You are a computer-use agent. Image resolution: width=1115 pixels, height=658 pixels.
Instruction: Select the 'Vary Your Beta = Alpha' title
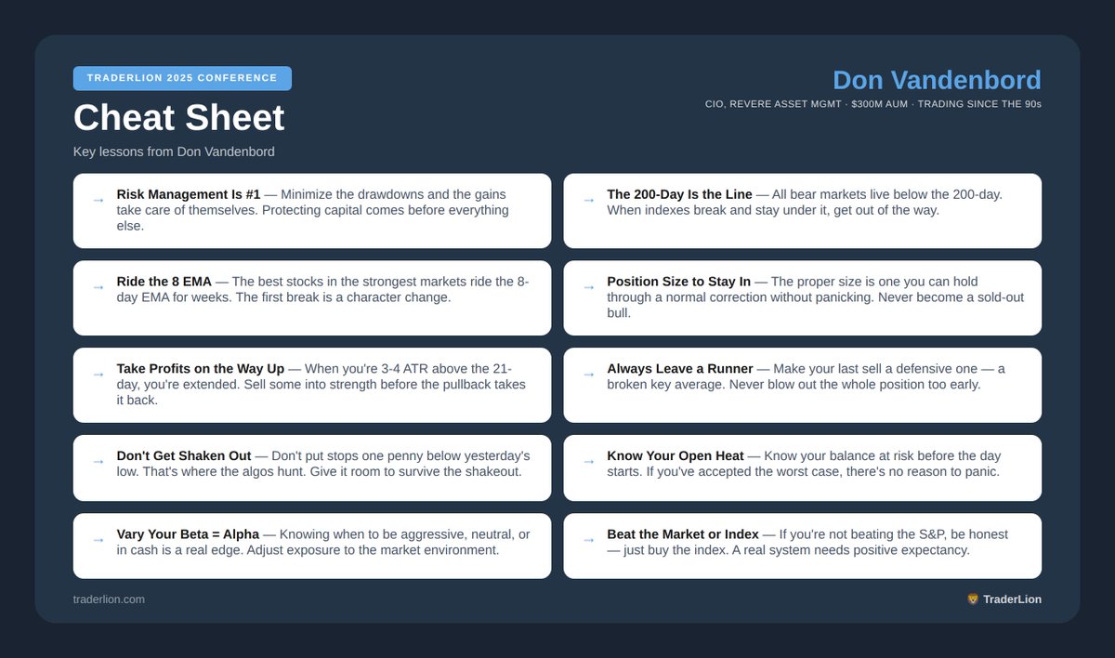pos(188,534)
